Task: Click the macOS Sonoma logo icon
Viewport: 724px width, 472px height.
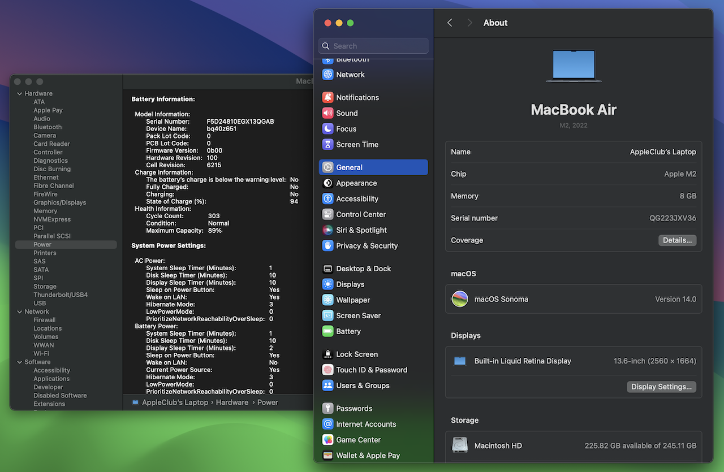Action: 460,299
